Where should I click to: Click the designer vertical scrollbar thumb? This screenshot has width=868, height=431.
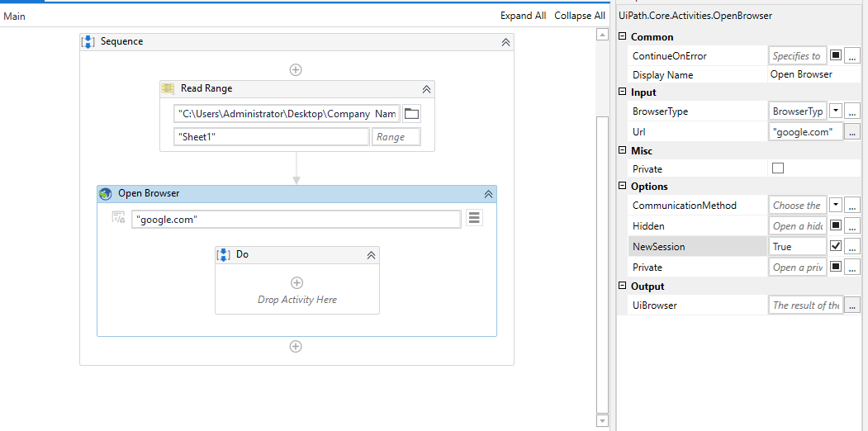point(602,264)
